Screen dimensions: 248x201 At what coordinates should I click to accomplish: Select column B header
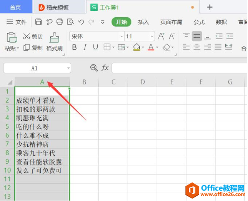pos(84,82)
